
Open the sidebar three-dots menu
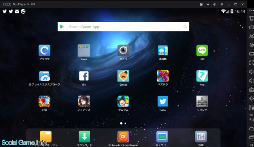tap(252, 11)
